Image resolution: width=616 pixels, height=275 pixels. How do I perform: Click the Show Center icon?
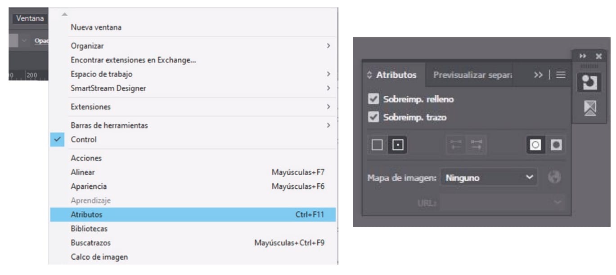(397, 145)
